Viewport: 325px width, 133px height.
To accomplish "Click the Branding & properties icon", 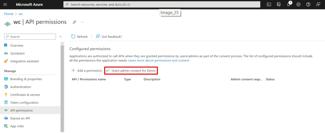I will 6,79.
